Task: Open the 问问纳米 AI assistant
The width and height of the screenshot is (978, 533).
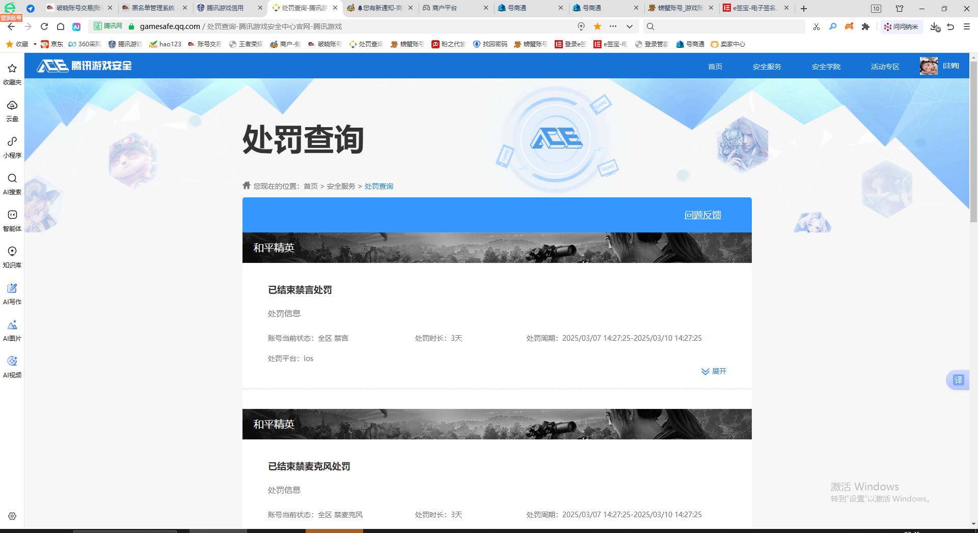Action: coord(902,26)
